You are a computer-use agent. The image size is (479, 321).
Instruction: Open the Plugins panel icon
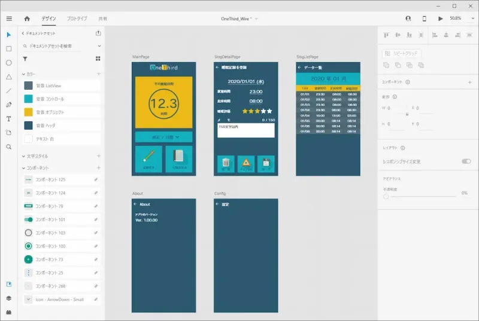click(x=9, y=312)
